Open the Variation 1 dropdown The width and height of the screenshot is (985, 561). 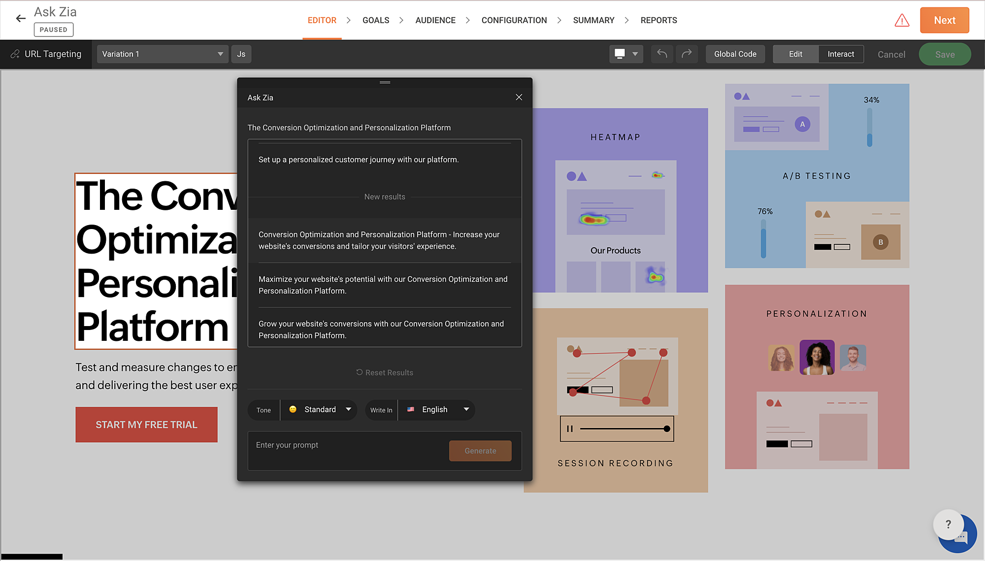[x=162, y=54]
